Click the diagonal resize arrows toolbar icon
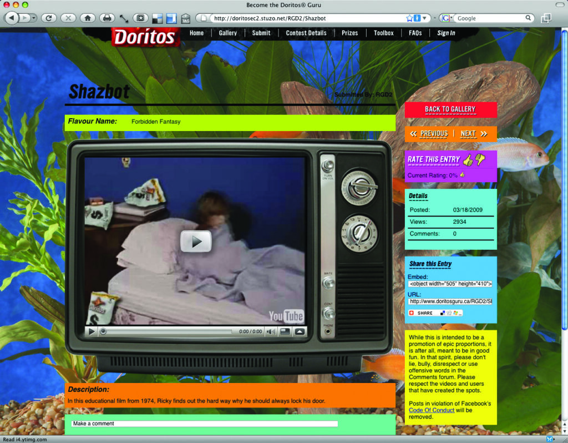This screenshot has width=568, height=443. (x=124, y=18)
